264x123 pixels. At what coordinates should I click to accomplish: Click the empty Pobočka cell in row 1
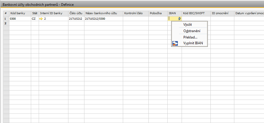tap(158, 19)
